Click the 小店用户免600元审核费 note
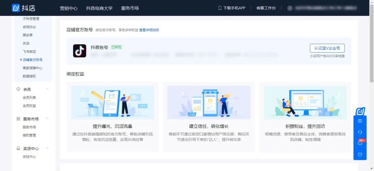 click(x=327, y=56)
